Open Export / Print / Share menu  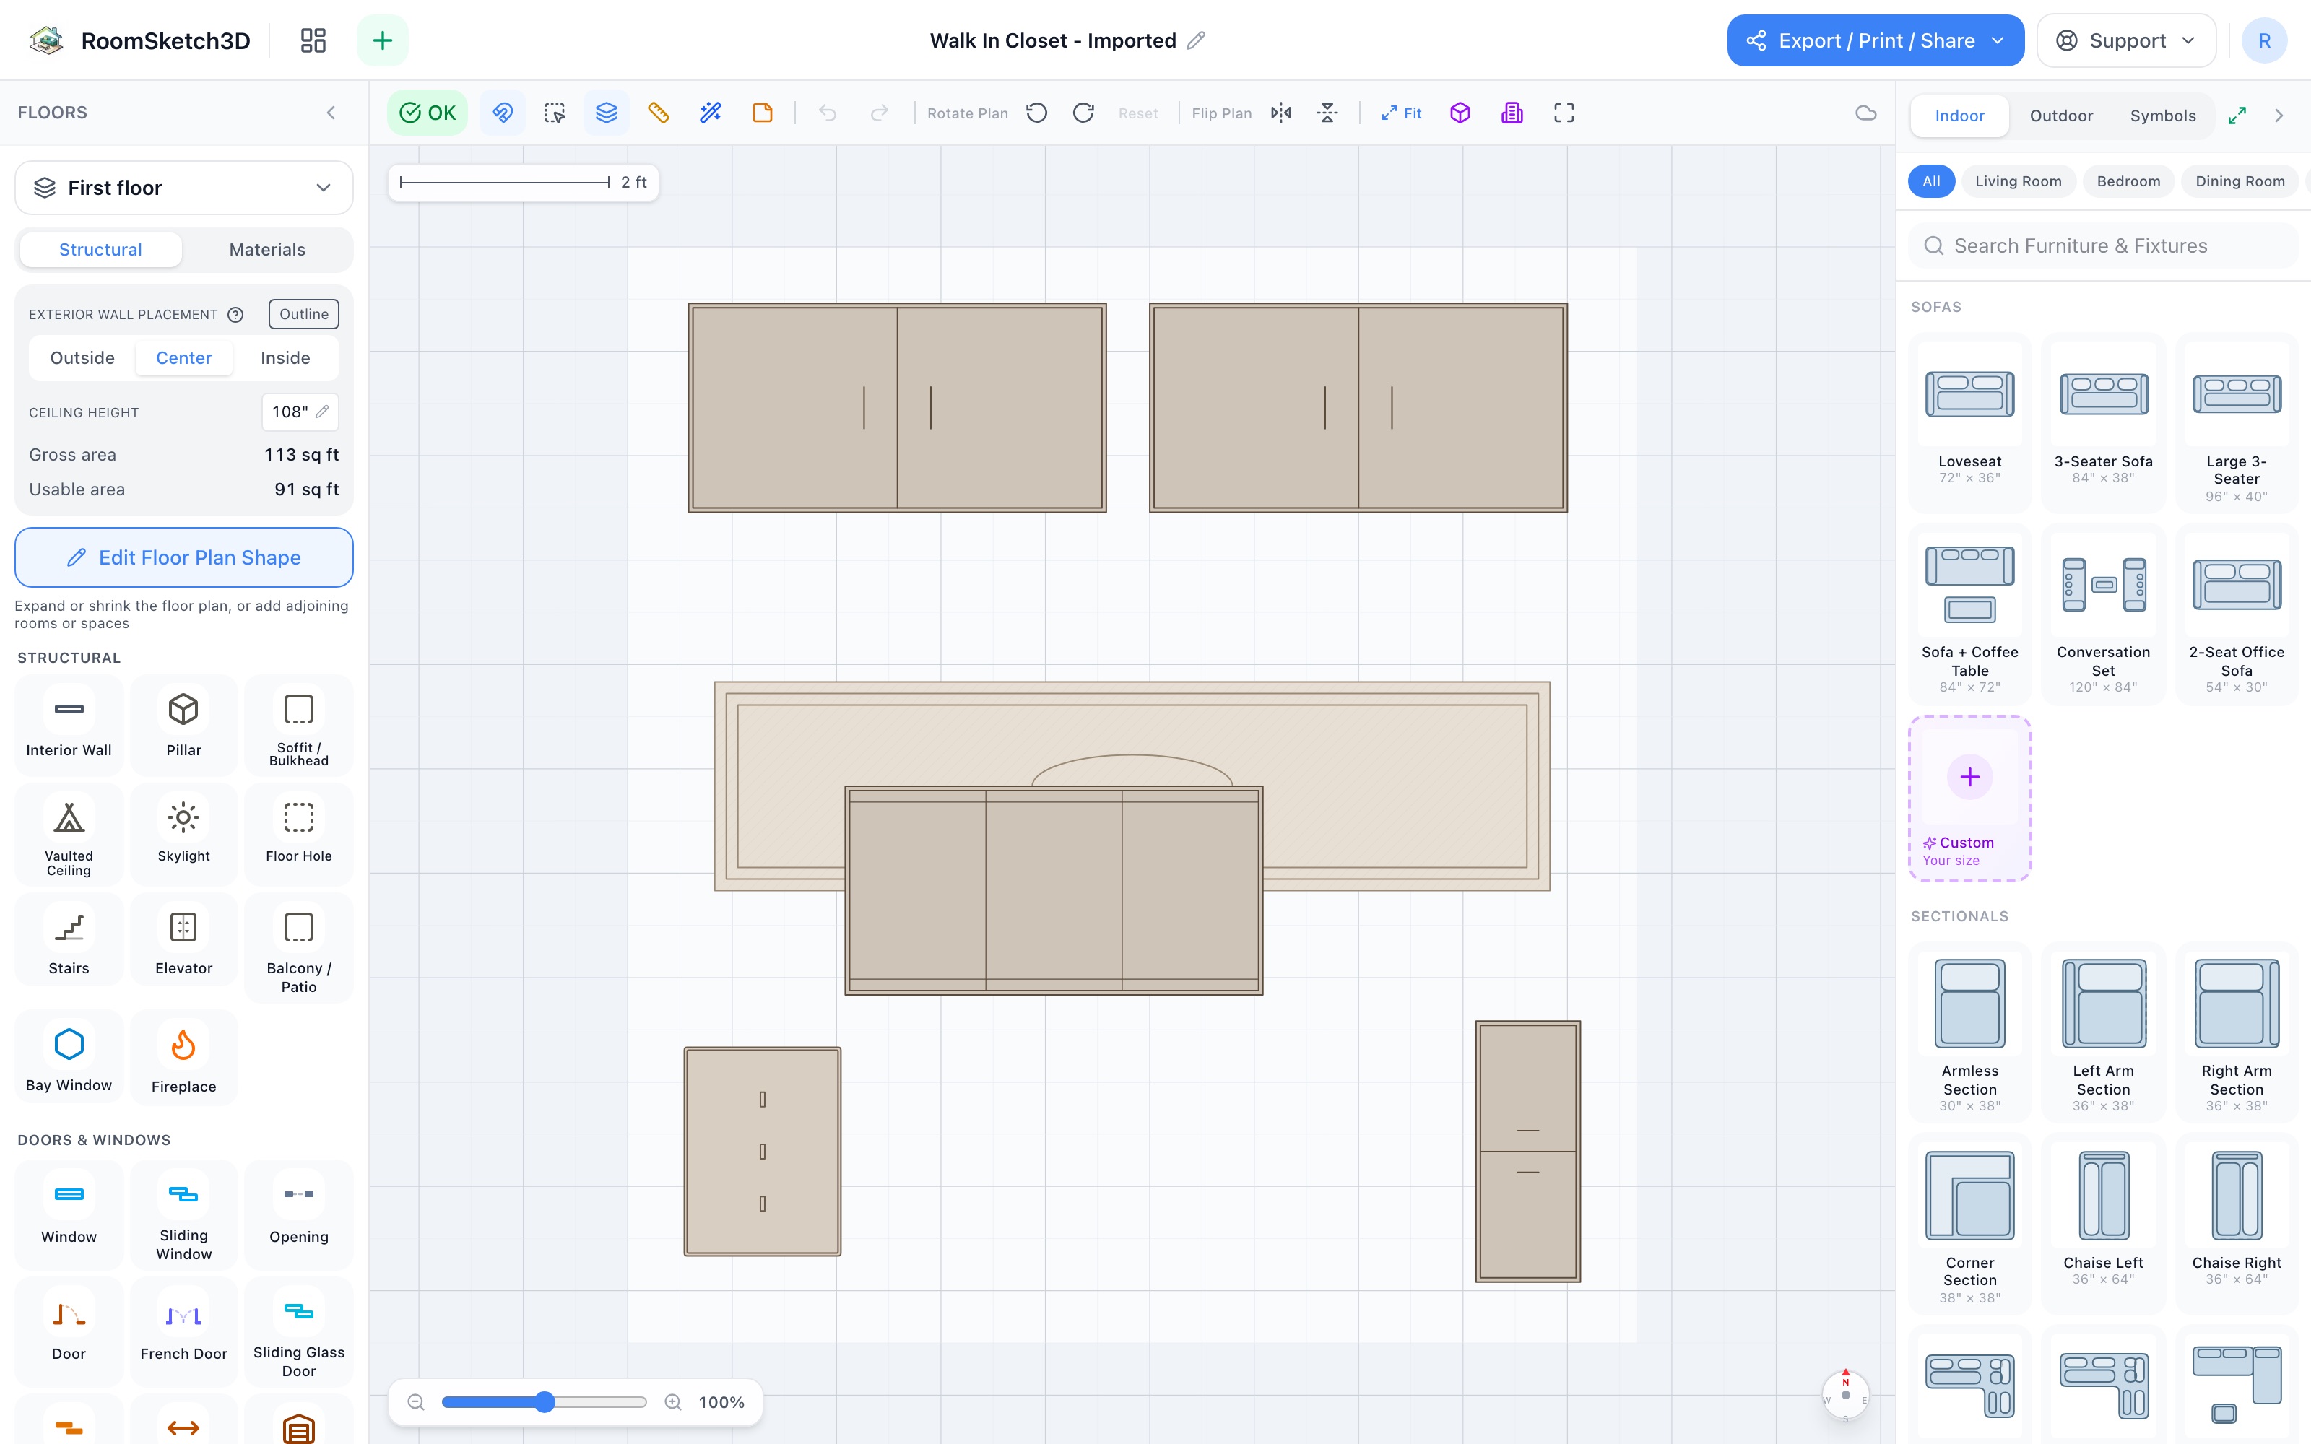tap(1875, 40)
